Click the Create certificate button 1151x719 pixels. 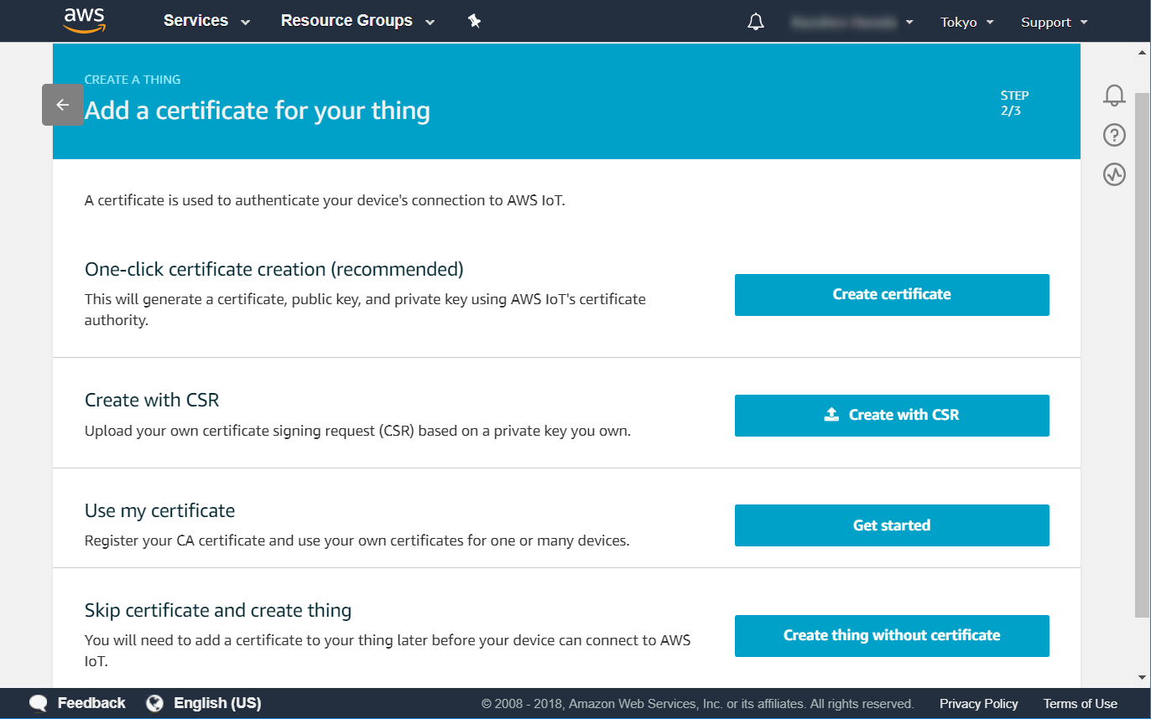pyautogui.click(x=892, y=294)
